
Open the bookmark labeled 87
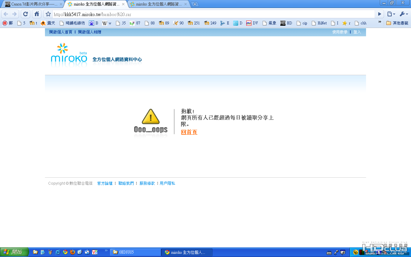[x=135, y=23]
